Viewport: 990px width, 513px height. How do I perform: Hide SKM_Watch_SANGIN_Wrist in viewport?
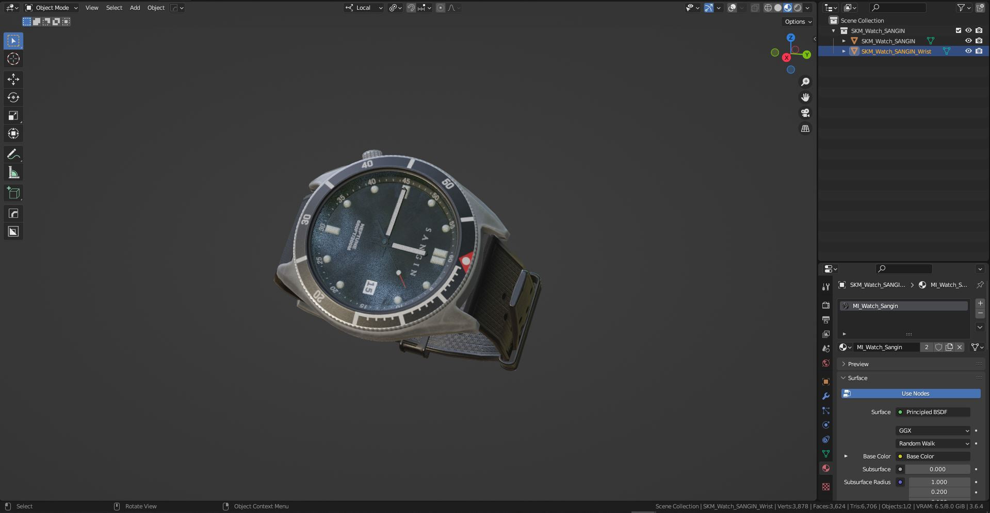(x=968, y=51)
